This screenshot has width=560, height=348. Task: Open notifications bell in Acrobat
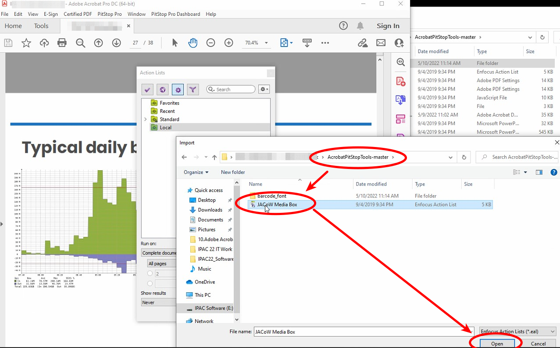pyautogui.click(x=360, y=26)
